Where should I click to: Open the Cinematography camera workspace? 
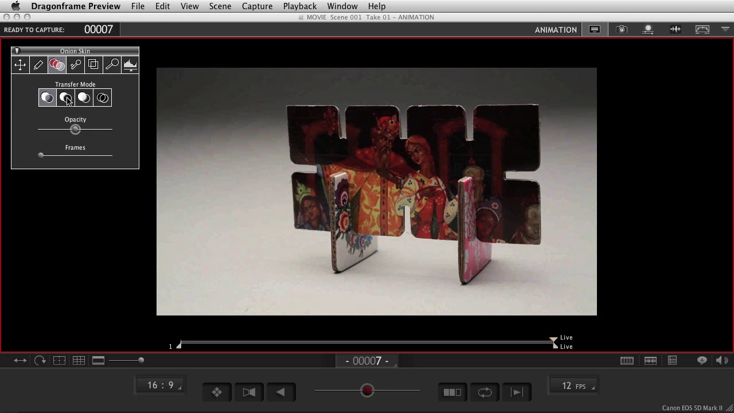[x=622, y=29]
